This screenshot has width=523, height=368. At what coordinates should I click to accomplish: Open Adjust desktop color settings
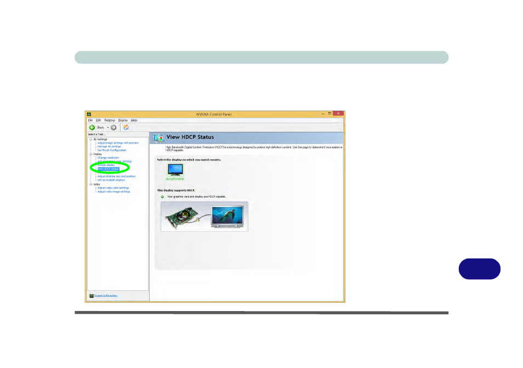pyautogui.click(x=115, y=162)
